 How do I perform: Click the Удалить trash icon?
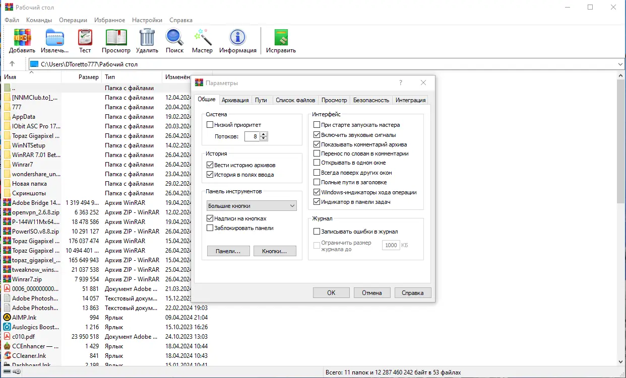[x=147, y=37]
